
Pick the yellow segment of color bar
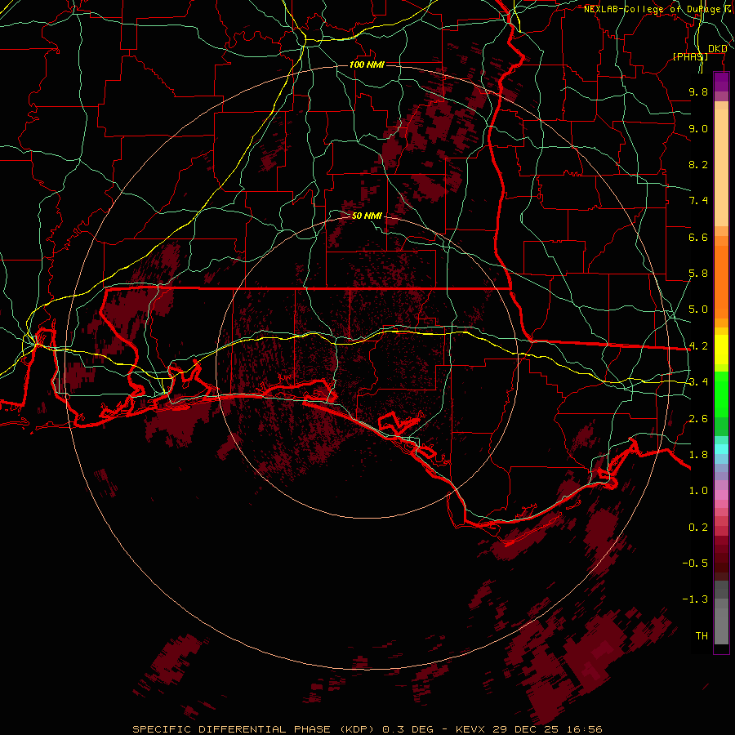click(721, 350)
